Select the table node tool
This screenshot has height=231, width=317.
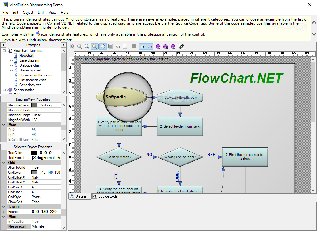click(x=110, y=47)
